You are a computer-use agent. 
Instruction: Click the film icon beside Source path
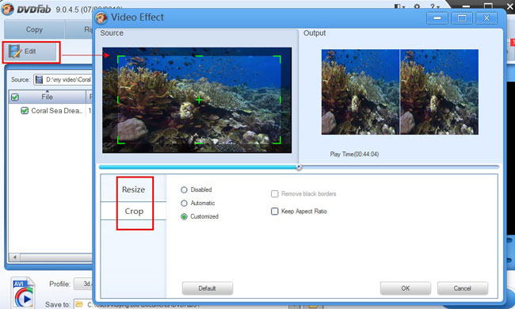point(39,79)
